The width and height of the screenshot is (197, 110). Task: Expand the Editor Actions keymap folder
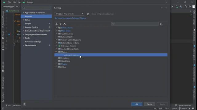(x=56, y=28)
